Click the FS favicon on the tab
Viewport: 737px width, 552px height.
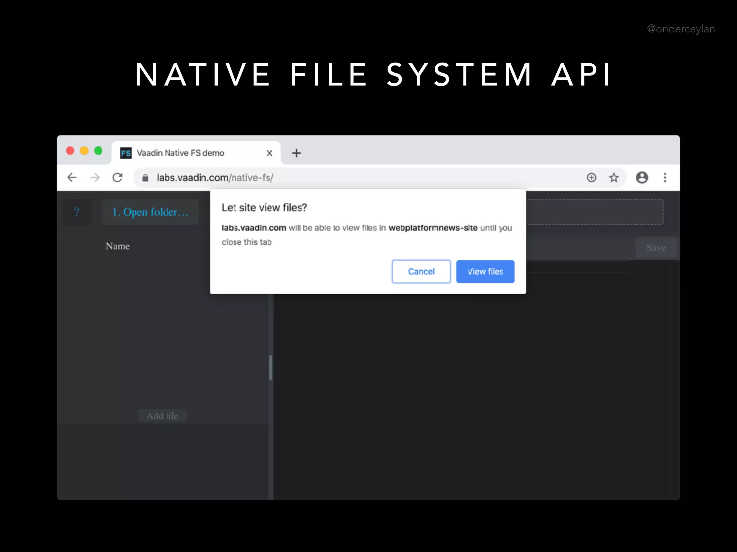click(x=126, y=153)
